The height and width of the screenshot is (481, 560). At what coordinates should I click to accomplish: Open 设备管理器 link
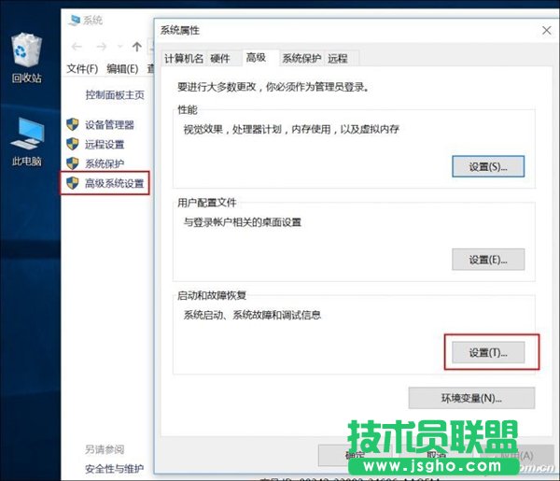pos(109,125)
